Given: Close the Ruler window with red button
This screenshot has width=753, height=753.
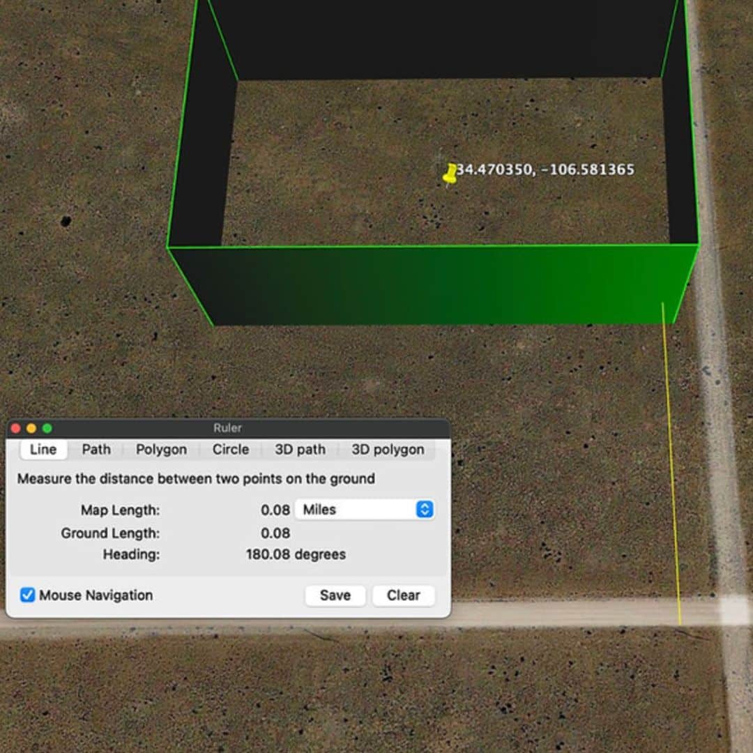Looking at the screenshot, I should click(16, 428).
